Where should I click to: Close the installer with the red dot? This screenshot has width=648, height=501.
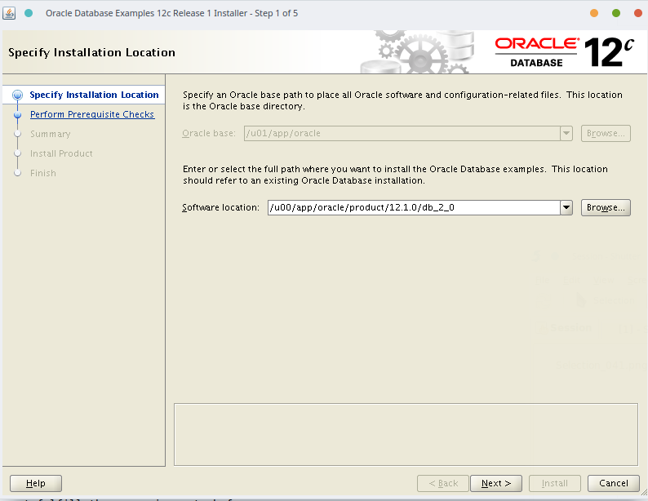638,13
